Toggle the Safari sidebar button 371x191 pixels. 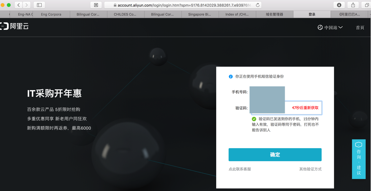click(39, 5)
